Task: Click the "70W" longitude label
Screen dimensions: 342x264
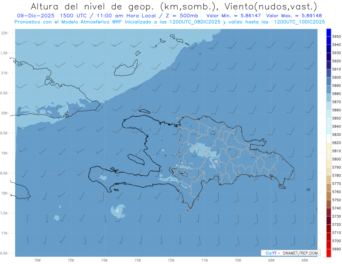Action: (238, 260)
